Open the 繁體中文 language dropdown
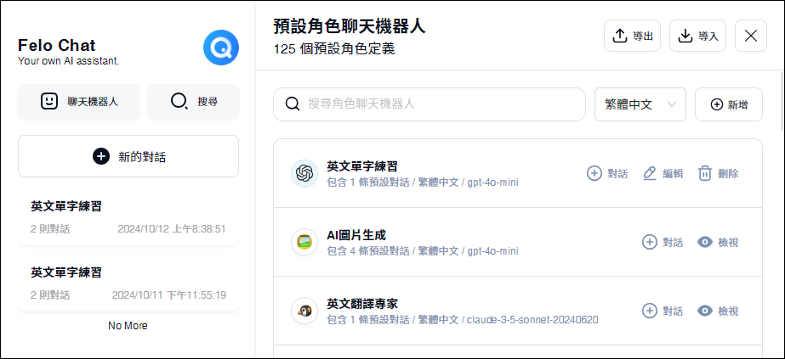Viewport: 785px width, 359px height. (640, 104)
